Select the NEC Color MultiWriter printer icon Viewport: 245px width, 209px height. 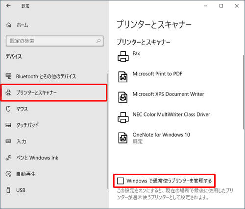123,117
